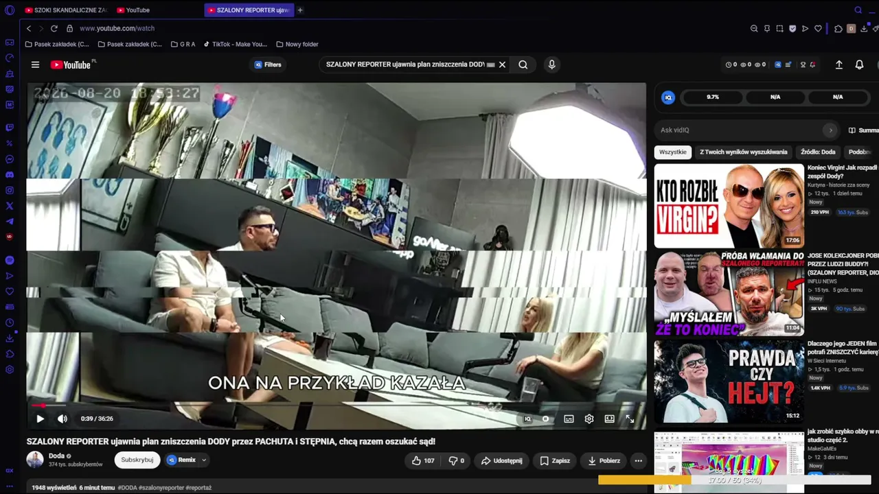
Task: Click zoom-out magnifier in browser toolbar
Action: [x=754, y=29]
